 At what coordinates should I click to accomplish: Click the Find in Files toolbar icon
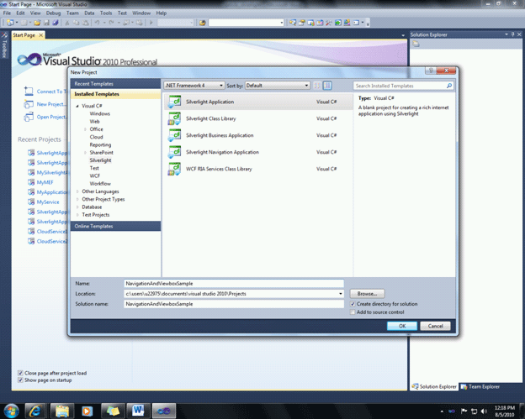tap(202, 23)
